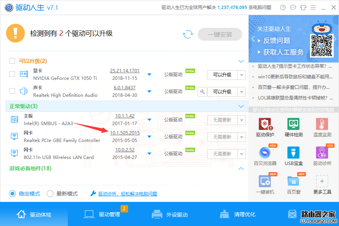This screenshot has width=339, height=226.
Task: Open article 驱动人生7提示显卡工作状态异常
Action: (x=295, y=66)
